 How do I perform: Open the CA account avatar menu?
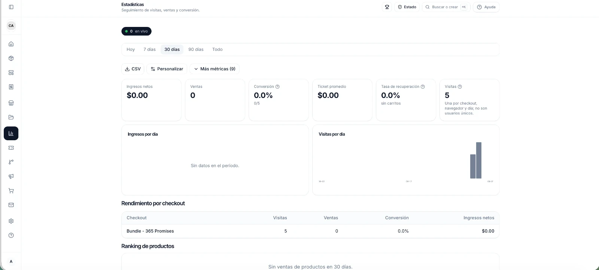coord(11,26)
